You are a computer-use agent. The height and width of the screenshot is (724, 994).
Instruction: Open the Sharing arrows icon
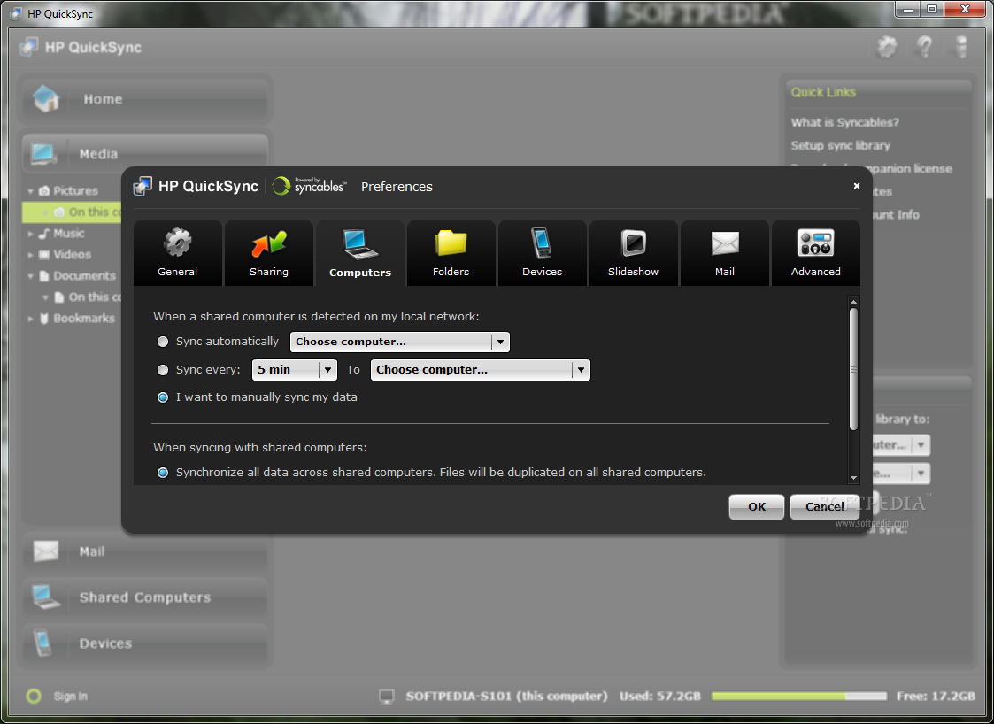pos(269,243)
